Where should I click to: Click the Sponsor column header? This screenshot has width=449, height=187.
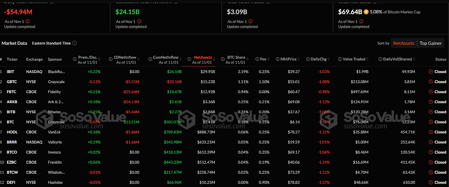coord(55,59)
